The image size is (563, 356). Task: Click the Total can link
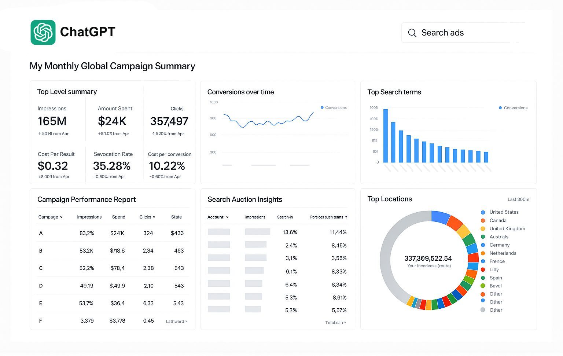click(335, 322)
